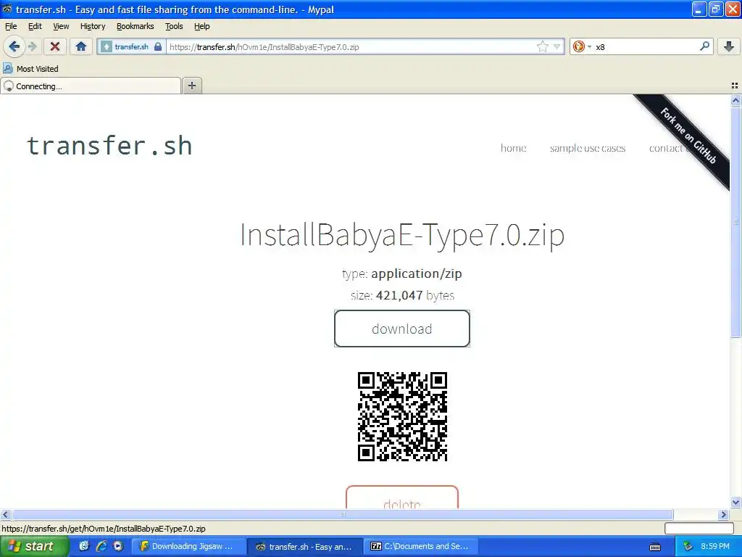
Task: Click the Fork me on GitHub ribbon
Action: click(688, 136)
